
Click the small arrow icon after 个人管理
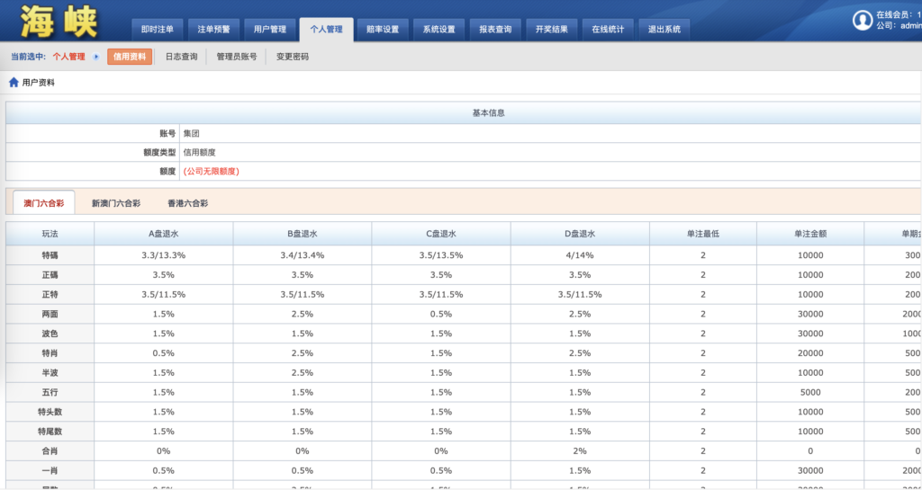[96, 57]
